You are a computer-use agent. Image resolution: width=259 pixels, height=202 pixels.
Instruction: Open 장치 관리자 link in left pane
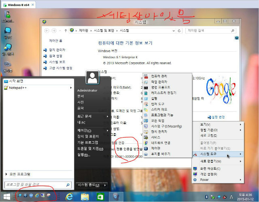click(x=57, y=50)
